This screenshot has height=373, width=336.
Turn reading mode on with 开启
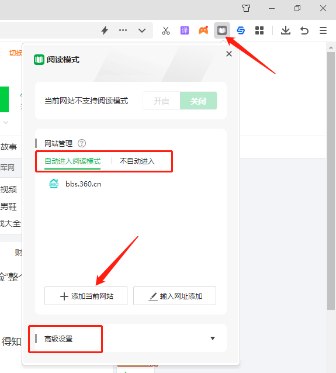[x=161, y=101]
